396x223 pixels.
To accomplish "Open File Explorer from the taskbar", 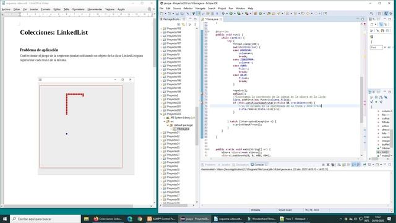I will [x=87, y=219].
